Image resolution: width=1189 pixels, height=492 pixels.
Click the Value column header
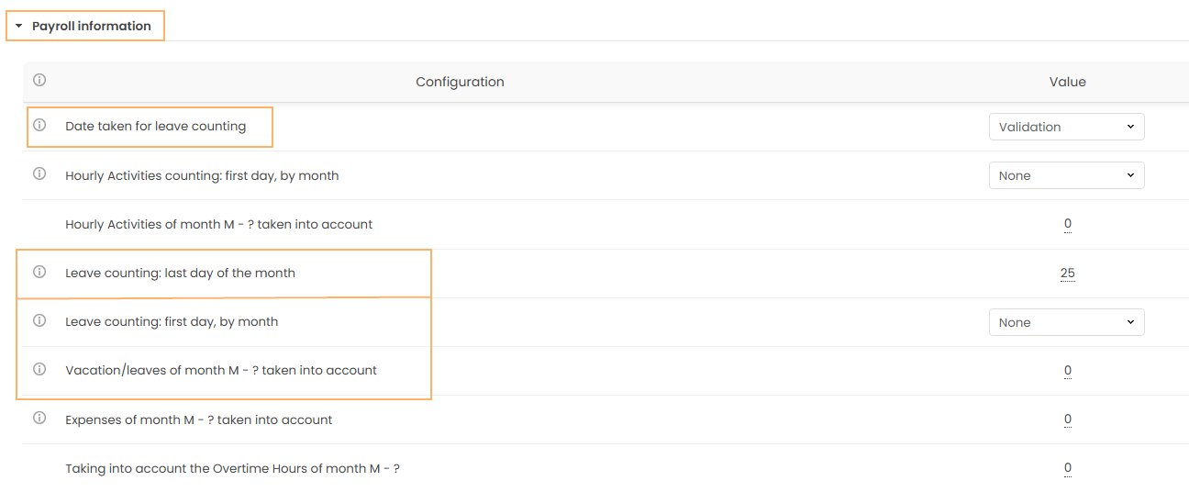pyautogui.click(x=1067, y=82)
